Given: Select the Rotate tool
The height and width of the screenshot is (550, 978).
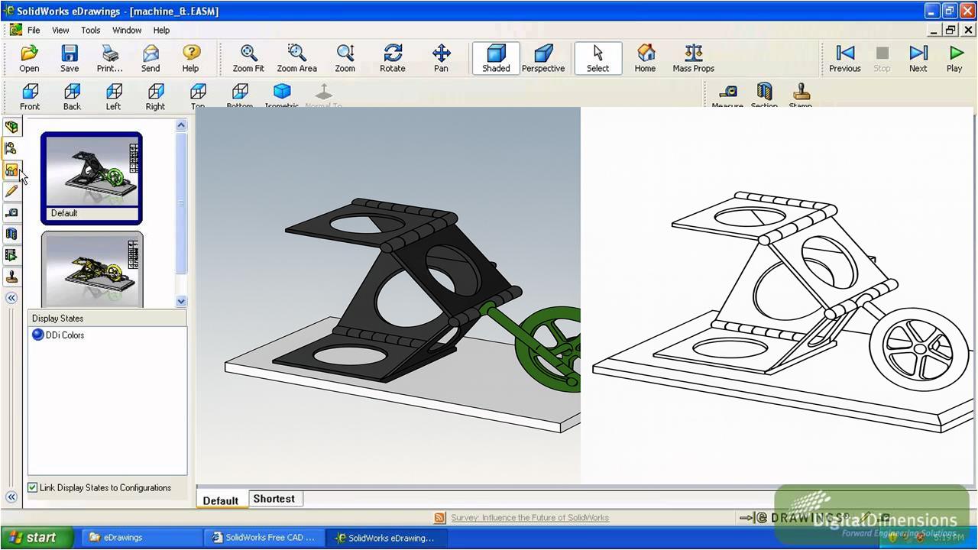Looking at the screenshot, I should (x=392, y=57).
